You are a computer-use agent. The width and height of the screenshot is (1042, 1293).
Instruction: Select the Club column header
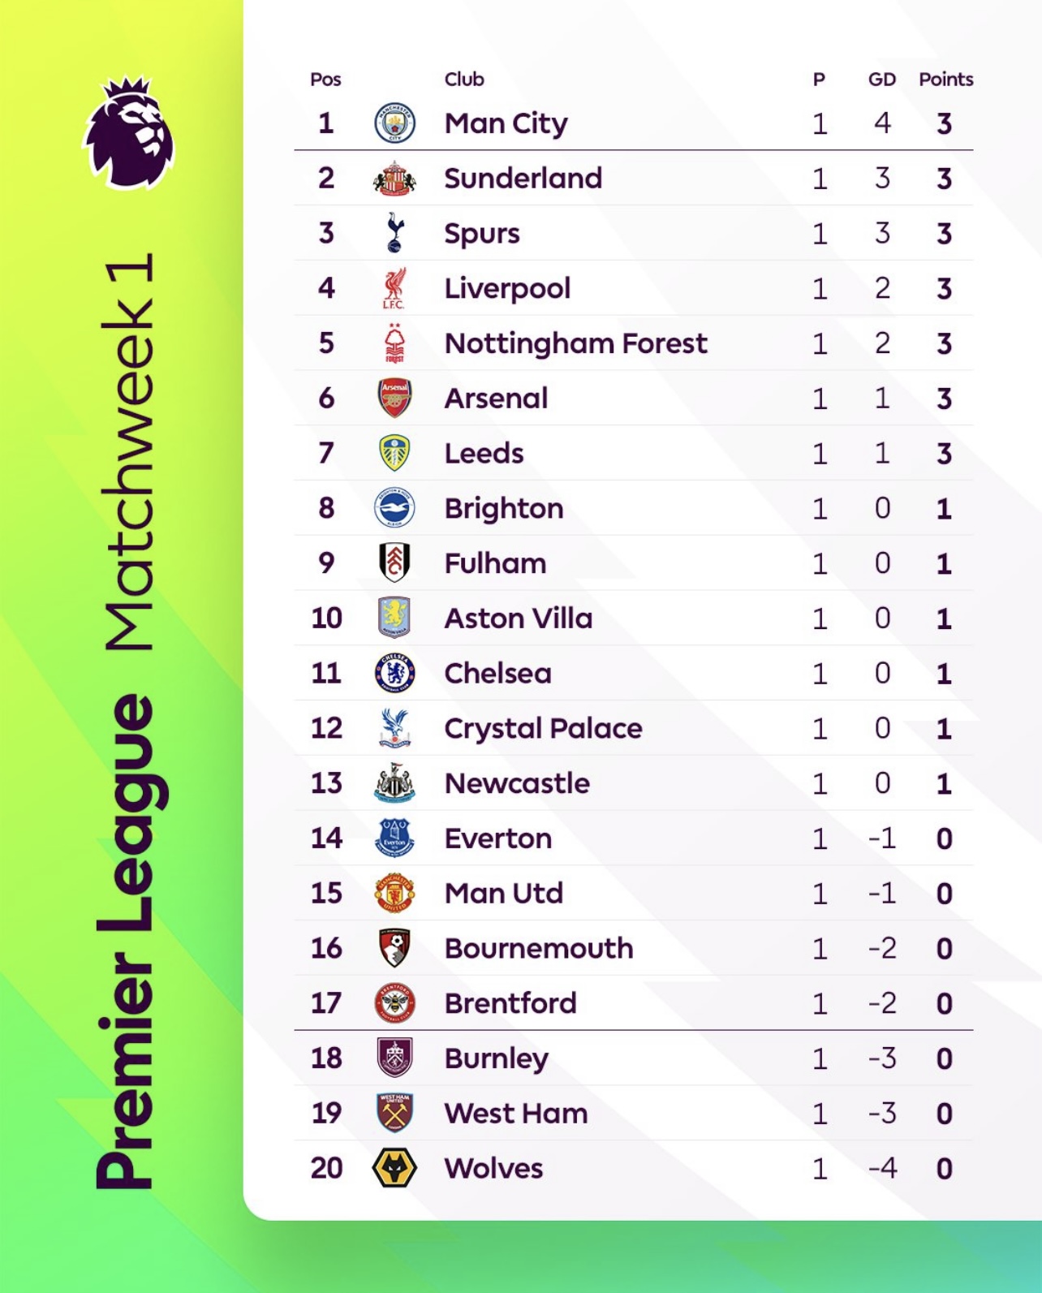coord(464,80)
